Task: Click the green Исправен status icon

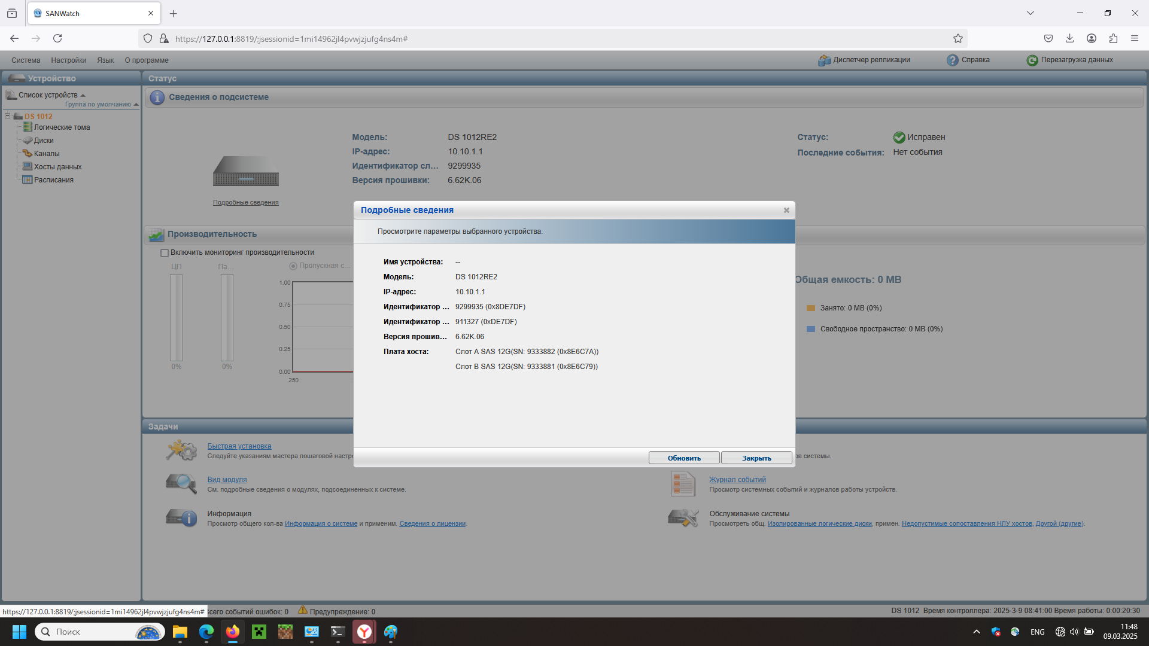Action: 899,138
